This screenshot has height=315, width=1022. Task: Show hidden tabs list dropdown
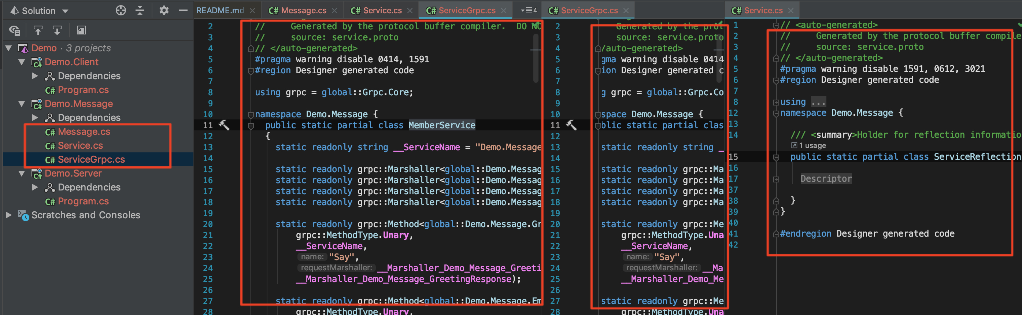point(529,10)
